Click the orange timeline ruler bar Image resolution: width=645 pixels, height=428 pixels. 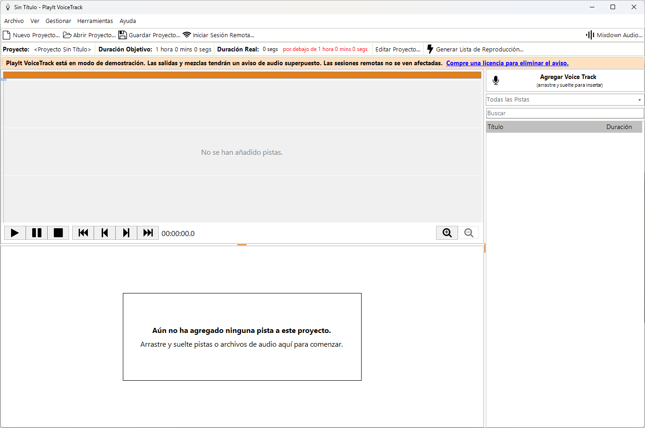(x=242, y=75)
